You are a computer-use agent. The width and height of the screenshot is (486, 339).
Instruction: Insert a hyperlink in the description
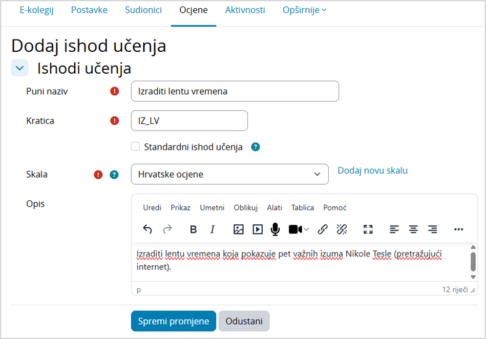point(323,229)
